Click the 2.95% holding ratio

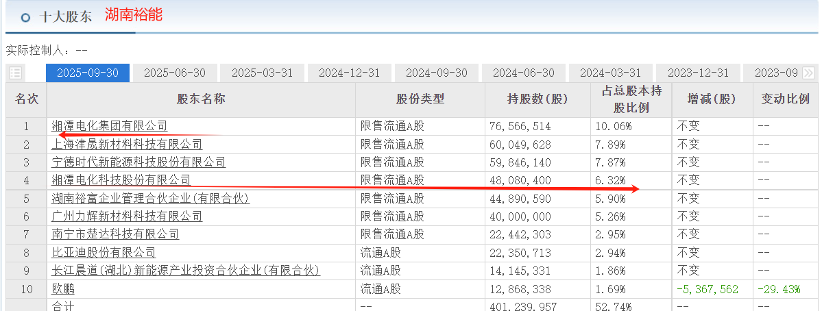[x=611, y=235]
